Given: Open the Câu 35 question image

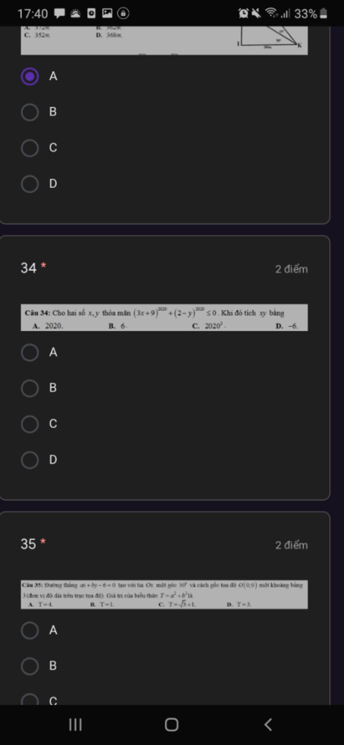Looking at the screenshot, I should [164, 594].
